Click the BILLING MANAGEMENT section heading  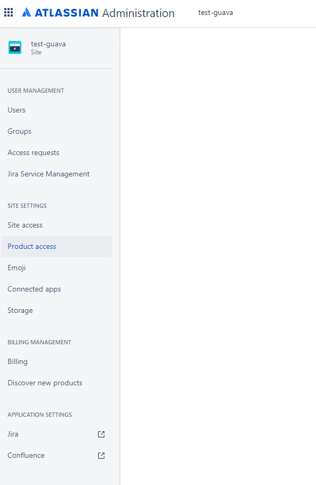[x=39, y=342]
